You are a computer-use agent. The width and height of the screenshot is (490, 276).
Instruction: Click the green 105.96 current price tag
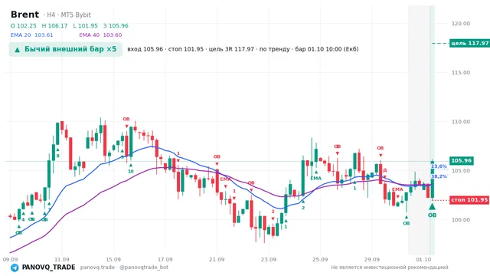[x=462, y=160]
